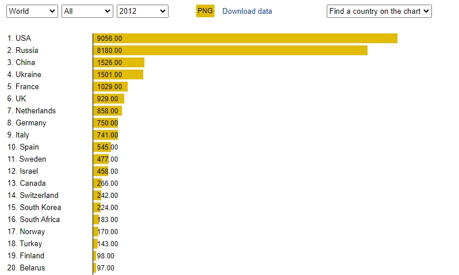Click the '8. Germany' country label
Screen dimensions: 459x275
point(26,123)
